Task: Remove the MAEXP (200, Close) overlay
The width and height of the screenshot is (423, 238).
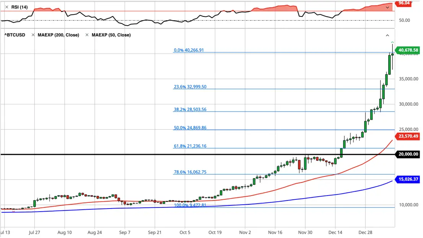Action: pos(33,35)
